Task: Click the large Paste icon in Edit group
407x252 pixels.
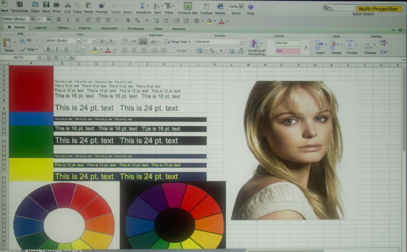Action: (8, 43)
